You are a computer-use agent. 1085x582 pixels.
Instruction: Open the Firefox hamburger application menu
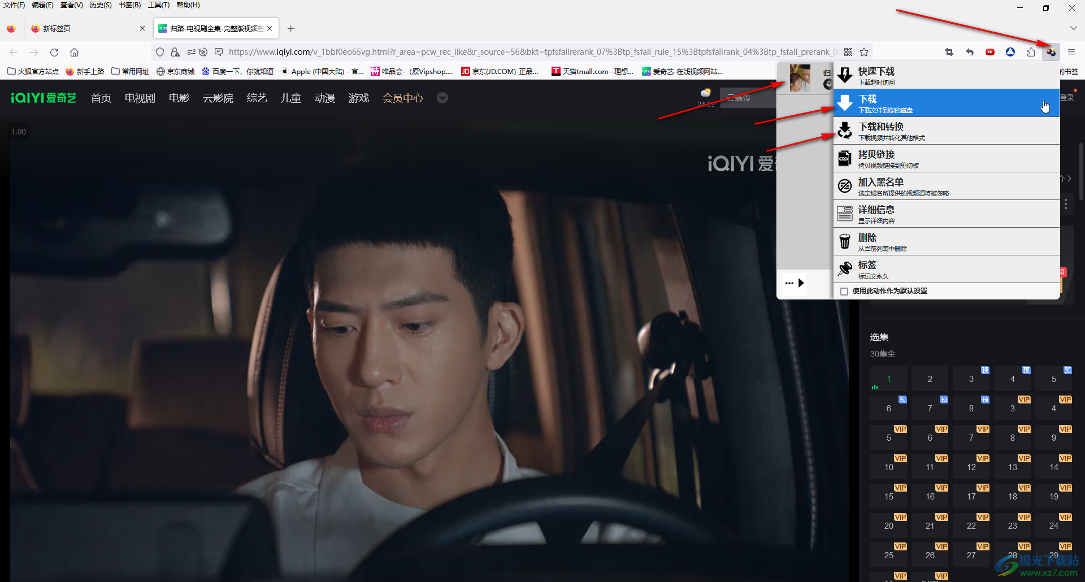coord(1071,52)
